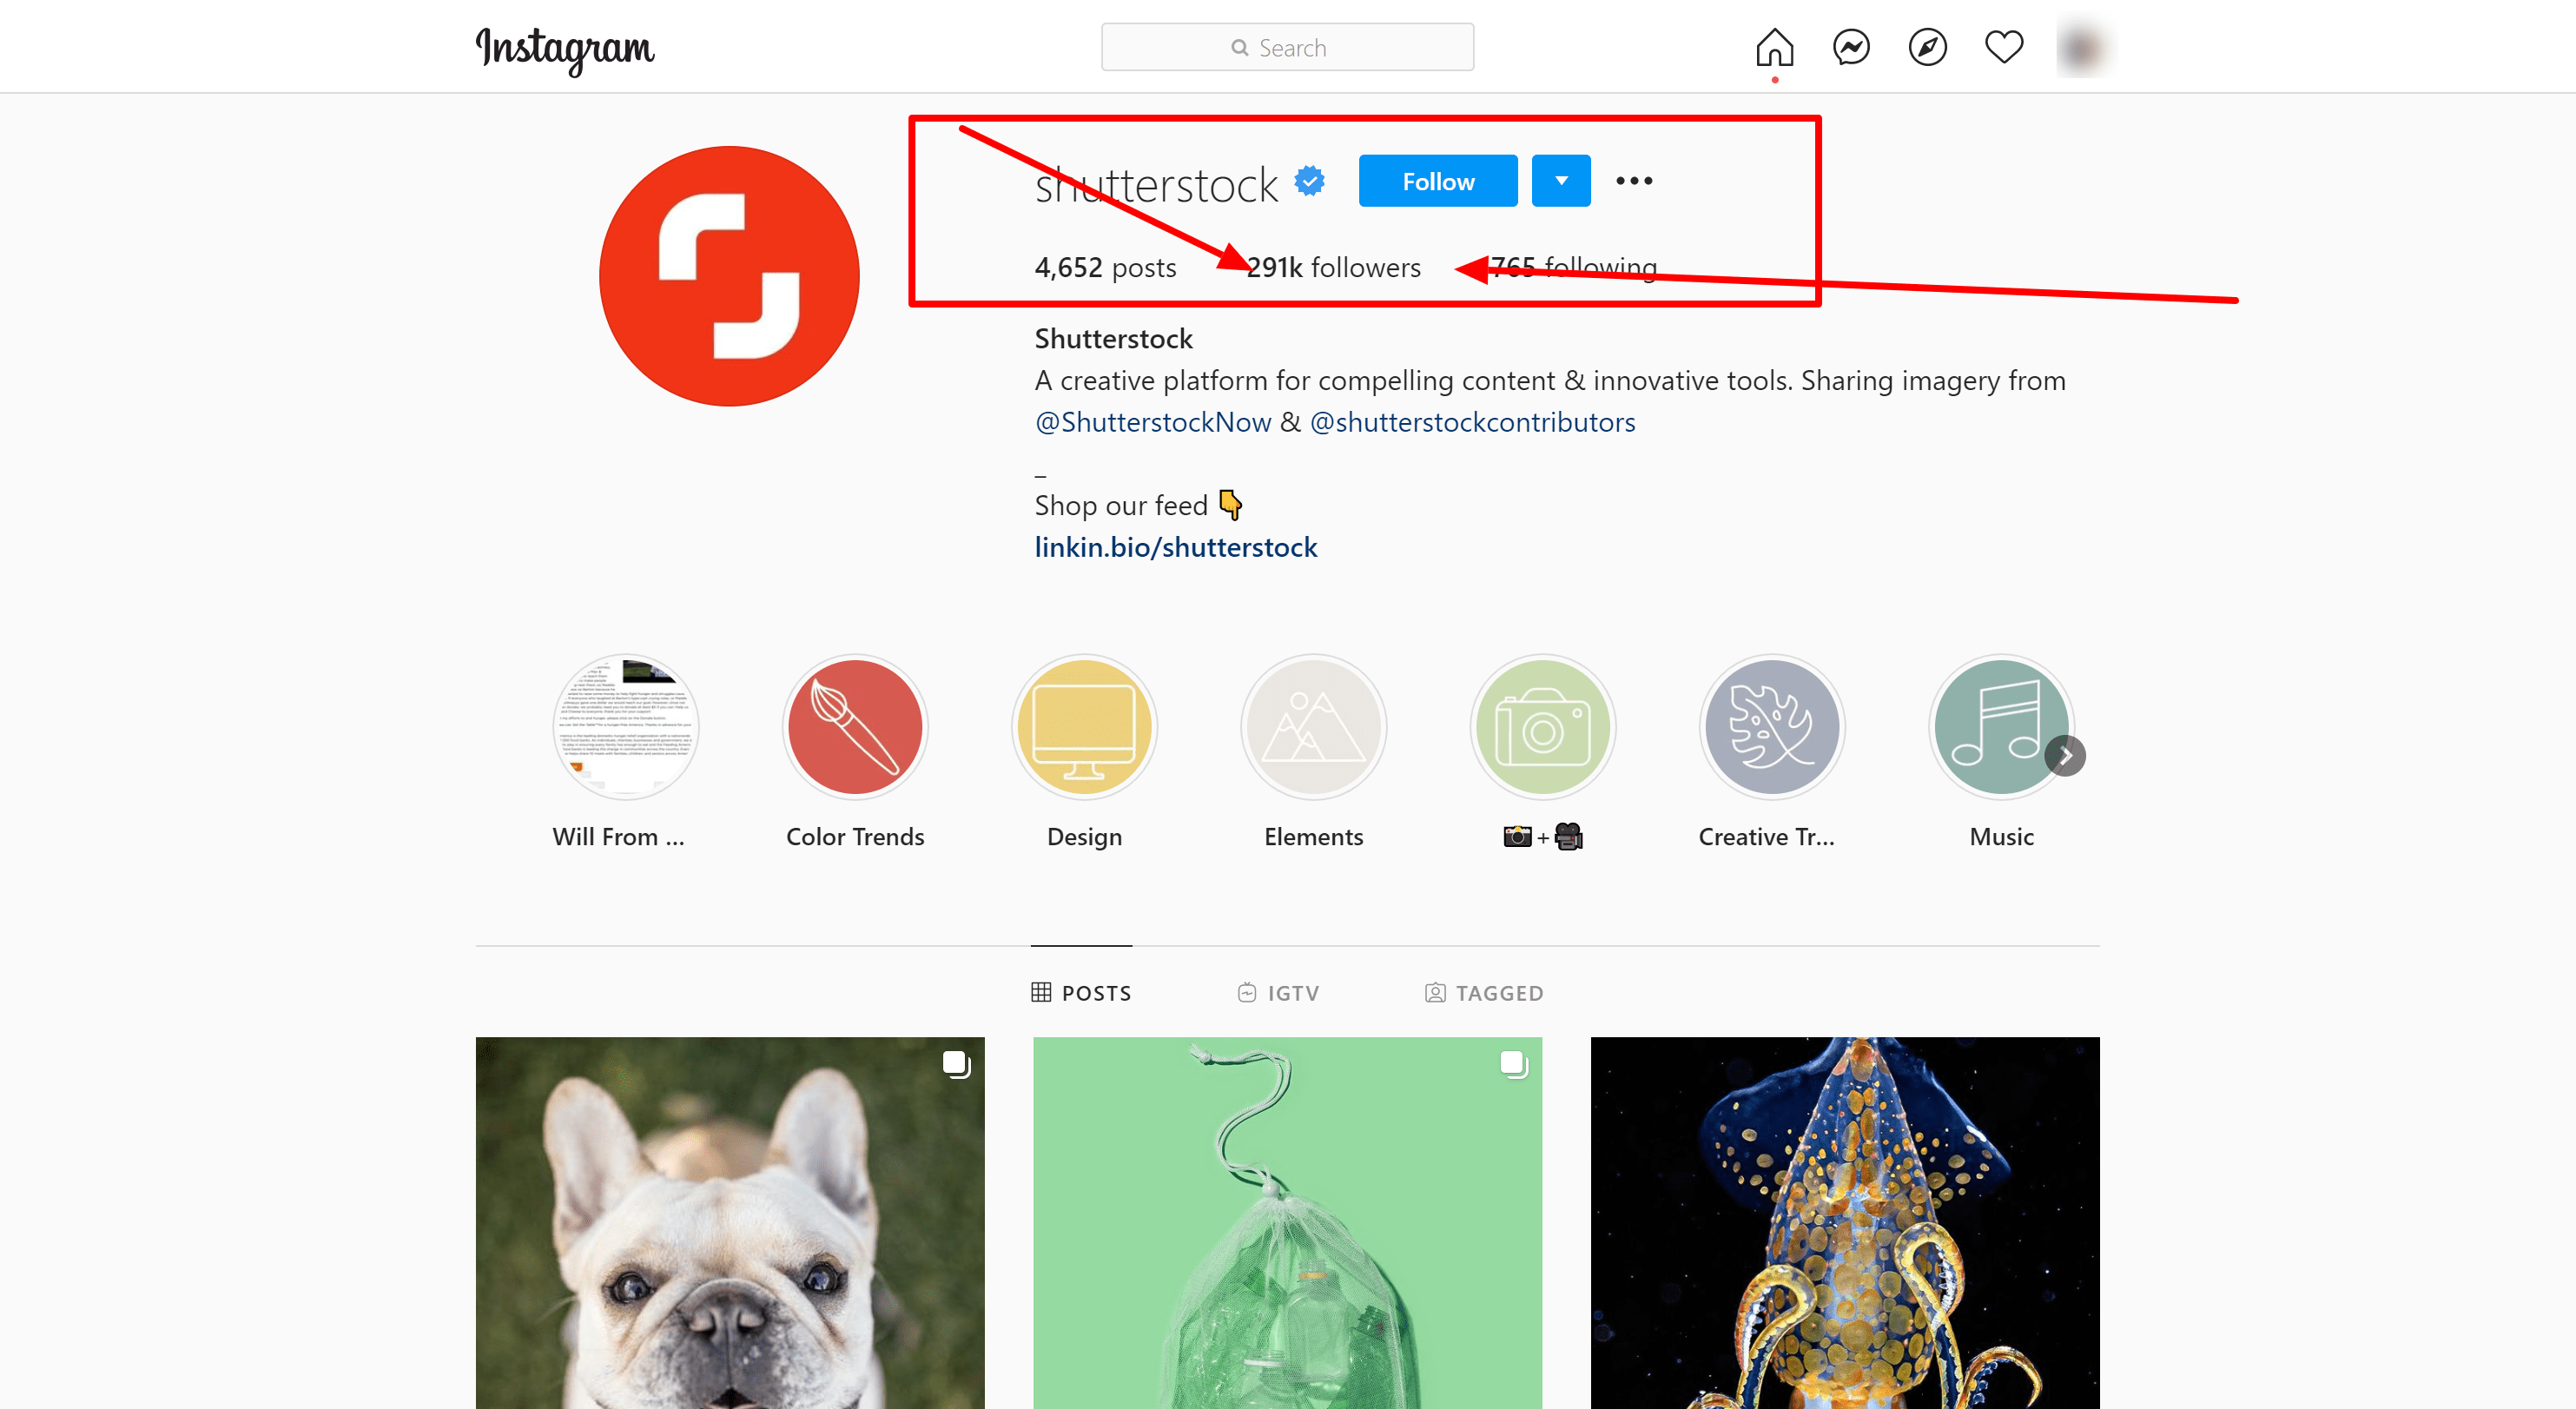Click the Shutterstock display name text

(x=1113, y=339)
